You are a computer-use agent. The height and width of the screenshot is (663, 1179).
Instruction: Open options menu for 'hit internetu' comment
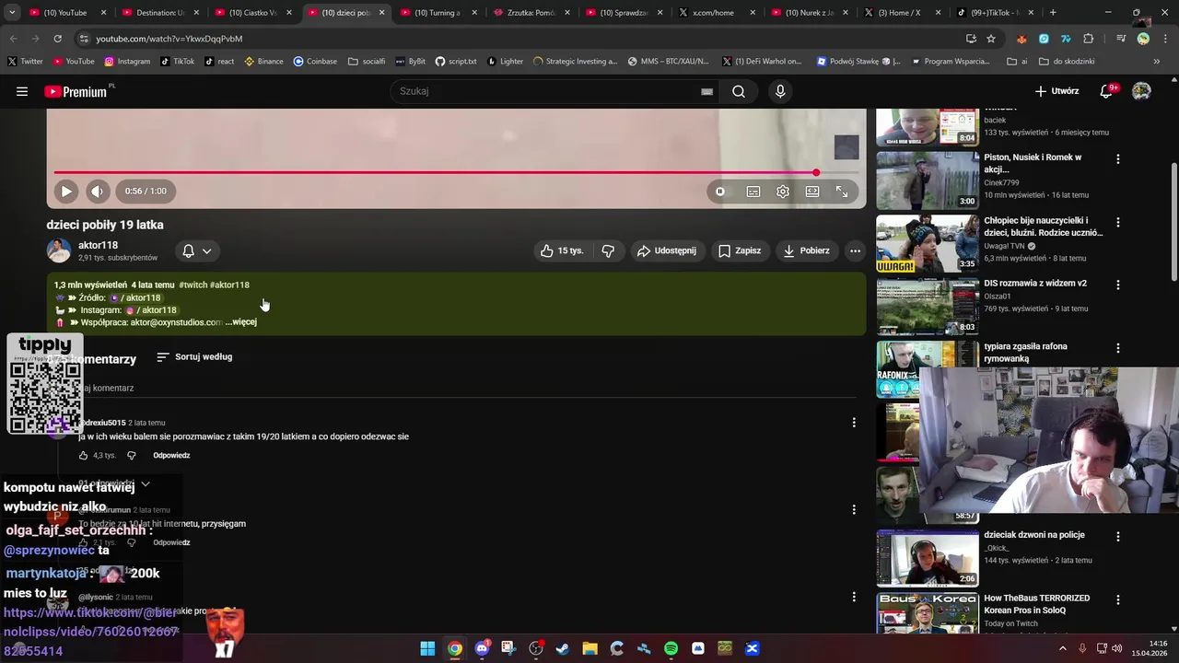(854, 509)
